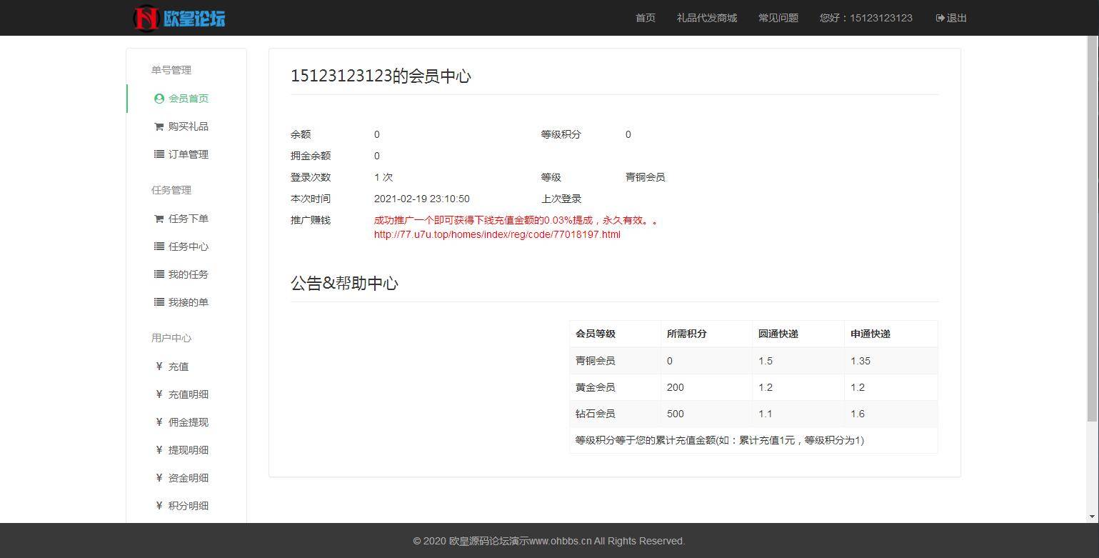Click the greeting 您好：15123123123
The width and height of the screenshot is (1099, 558).
(866, 18)
